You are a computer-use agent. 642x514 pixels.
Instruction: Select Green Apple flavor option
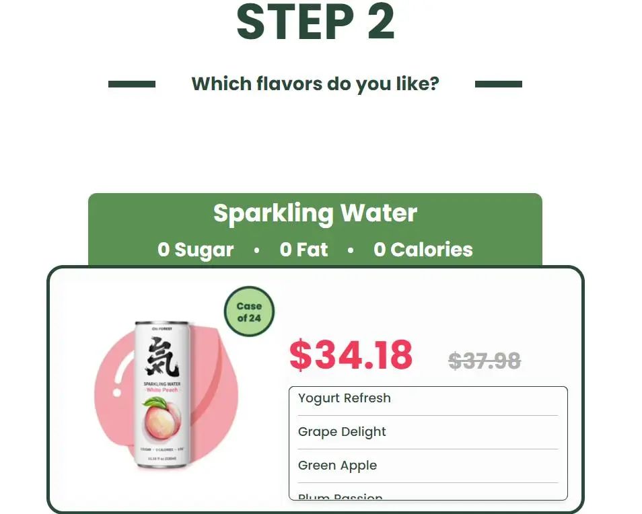(x=428, y=466)
